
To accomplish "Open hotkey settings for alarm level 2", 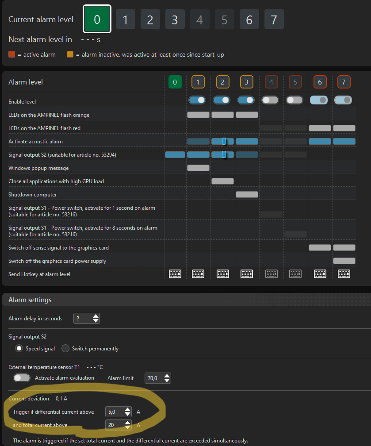I will [x=222, y=274].
